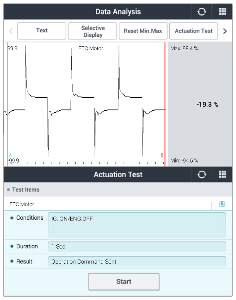
Task: Click the Result field showing Operation Command Sent
Action: [x=137, y=261]
